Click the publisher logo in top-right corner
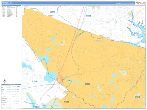 [141, 3]
